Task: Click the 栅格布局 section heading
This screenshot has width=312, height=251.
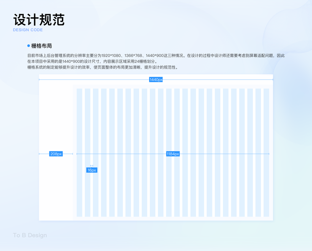Action: tap(41, 46)
